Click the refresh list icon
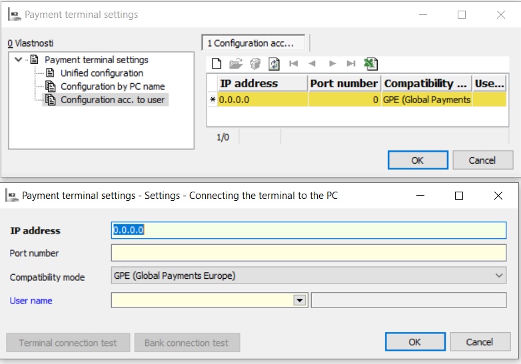Viewport: 521px width, 364px height. coord(274,64)
